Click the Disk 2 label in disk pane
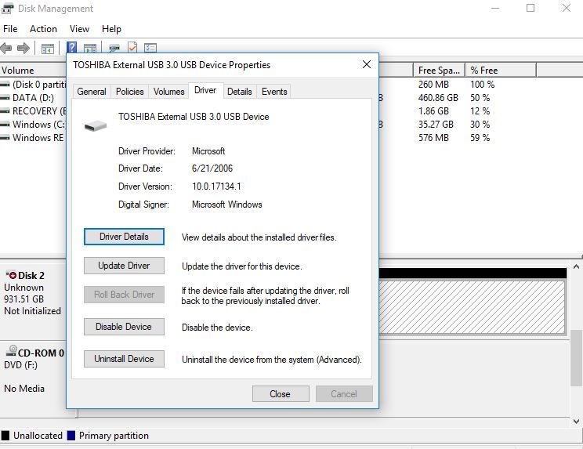The width and height of the screenshot is (583, 449). coord(31,275)
